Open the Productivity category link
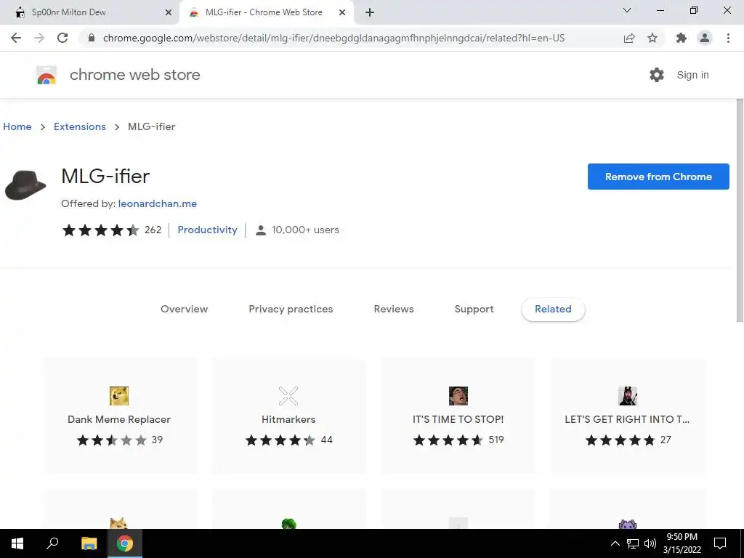This screenshot has height=558, width=744. (x=207, y=230)
